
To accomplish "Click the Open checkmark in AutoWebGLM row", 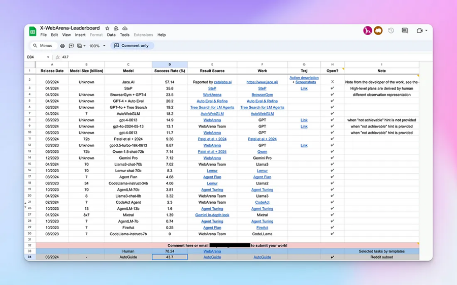I will tap(332, 113).
